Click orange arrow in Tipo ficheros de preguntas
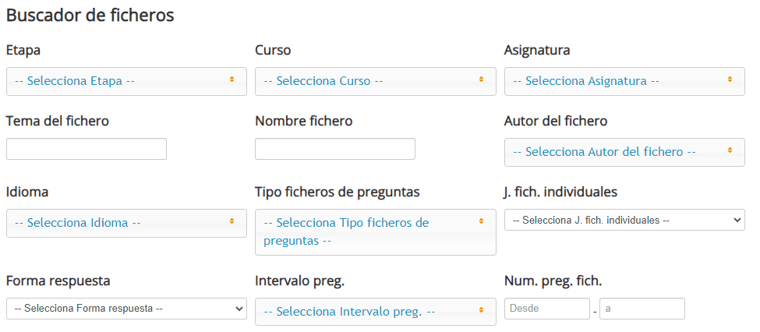The width and height of the screenshot is (760, 332). (481, 221)
